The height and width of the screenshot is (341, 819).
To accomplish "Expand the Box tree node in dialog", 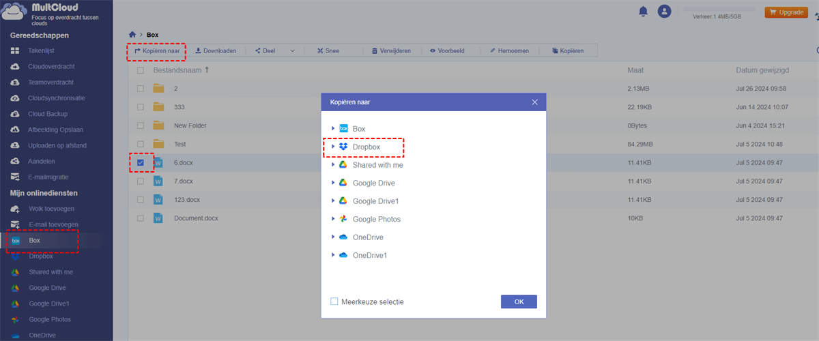I will pyautogui.click(x=333, y=128).
